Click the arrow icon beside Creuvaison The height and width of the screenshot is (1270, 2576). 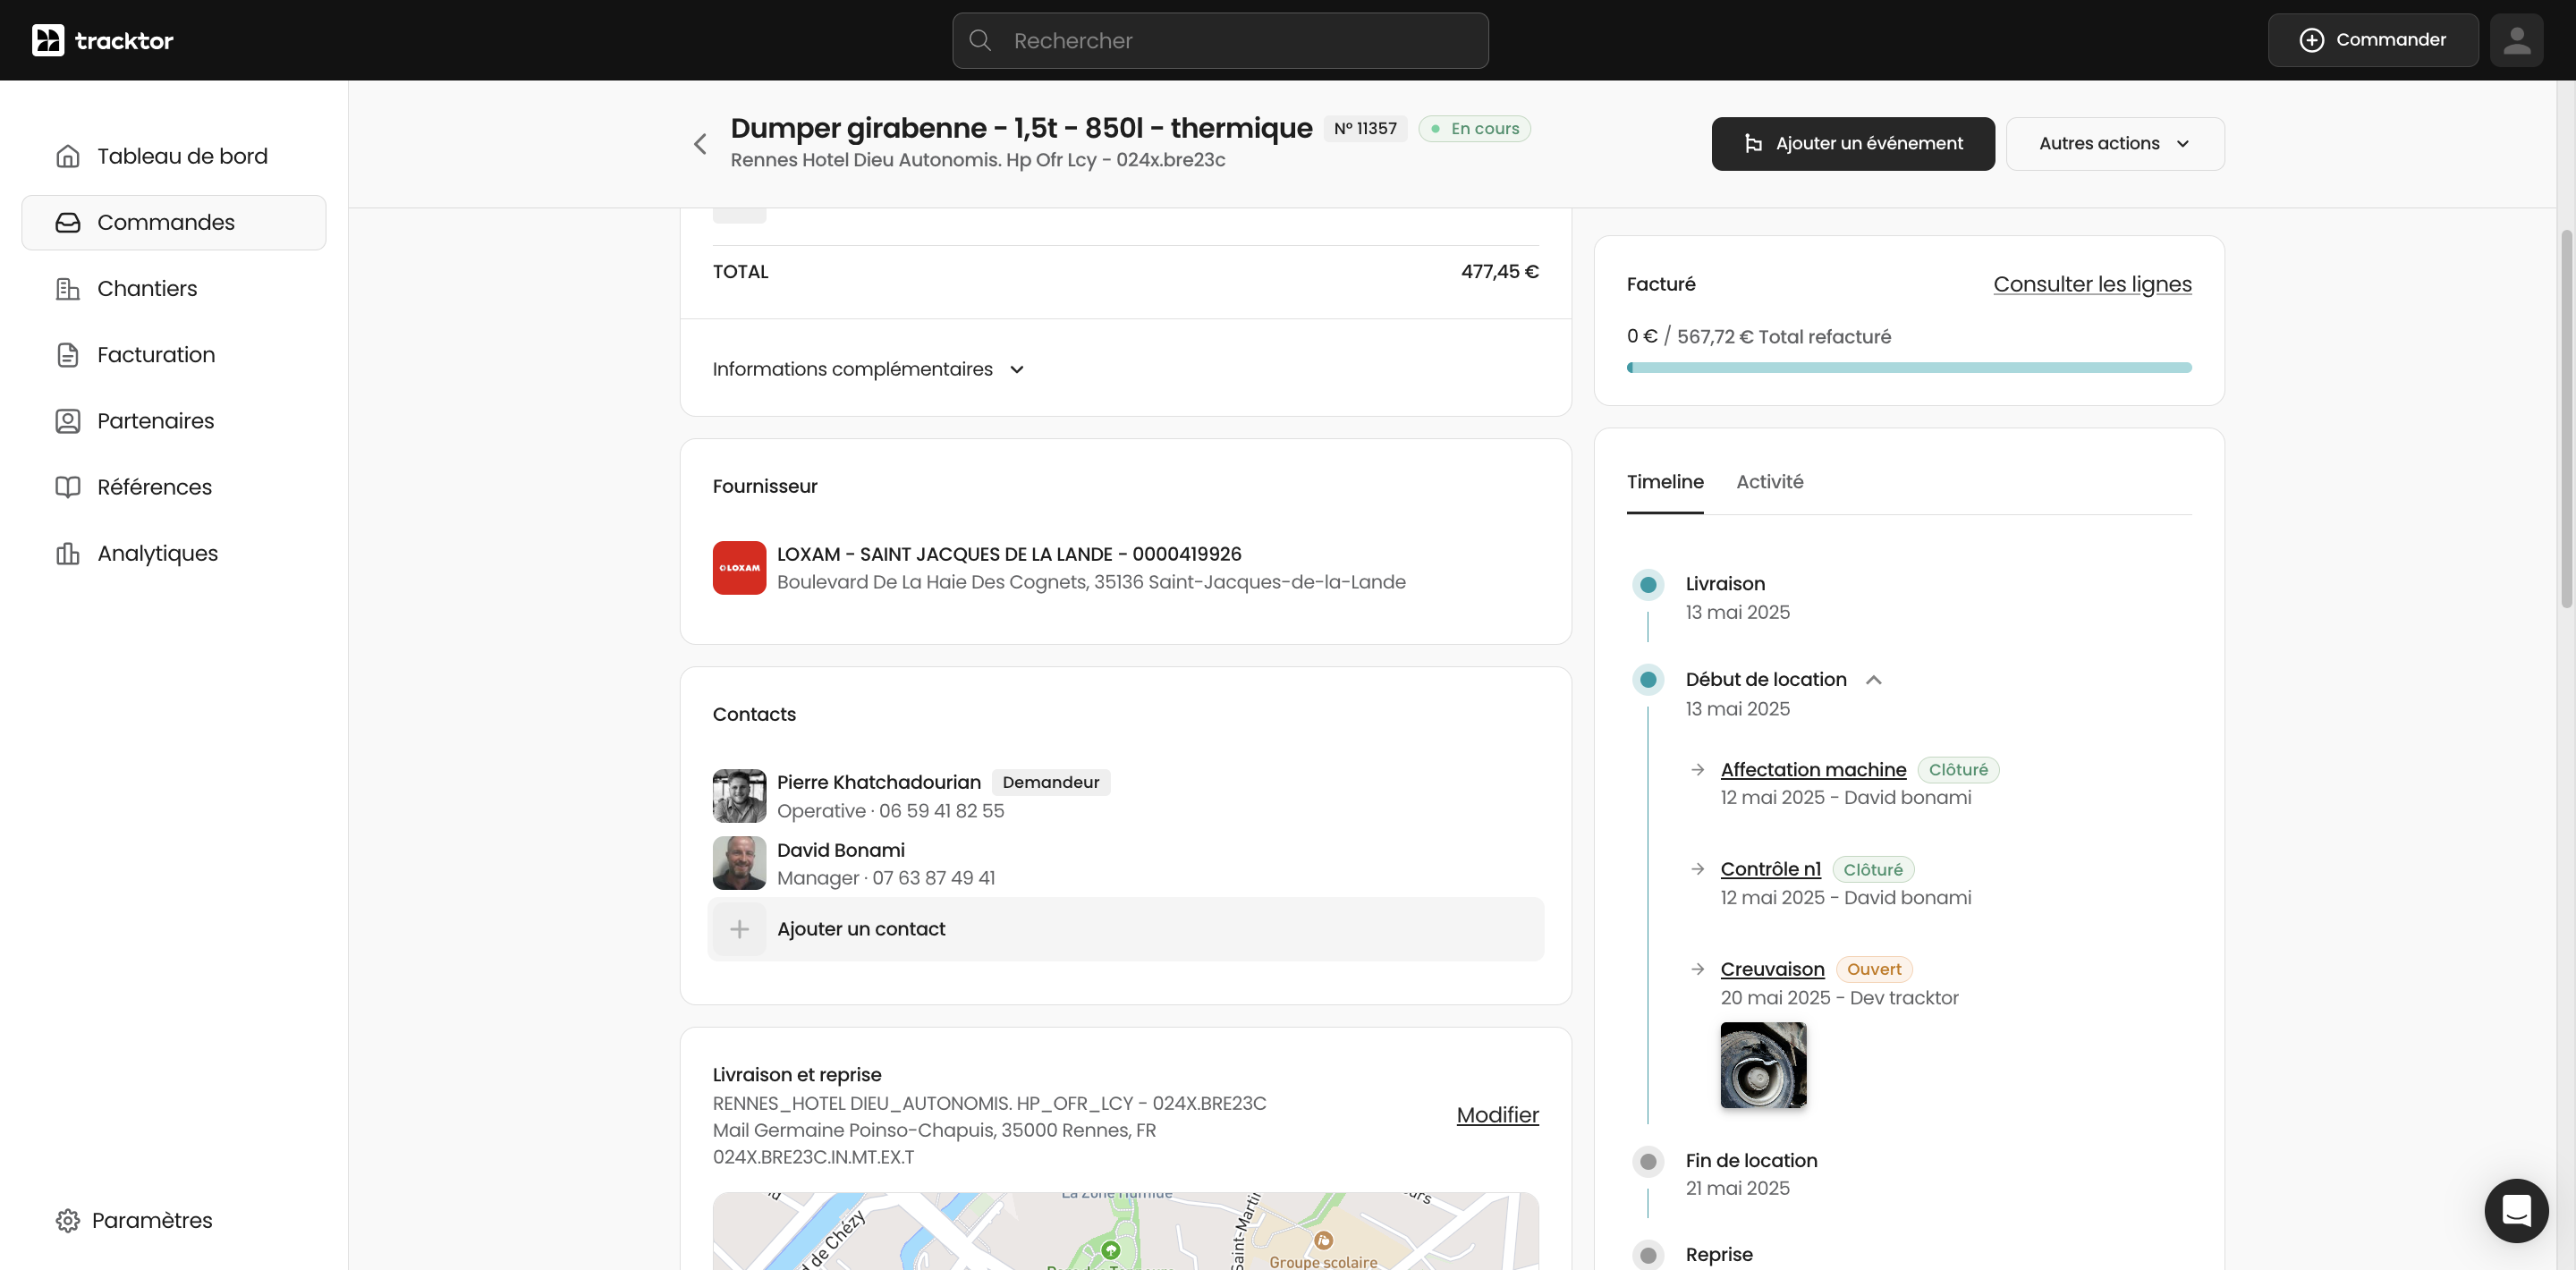tap(1698, 969)
